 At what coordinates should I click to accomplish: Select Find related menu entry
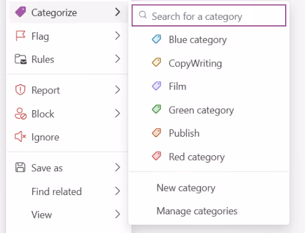68,191
